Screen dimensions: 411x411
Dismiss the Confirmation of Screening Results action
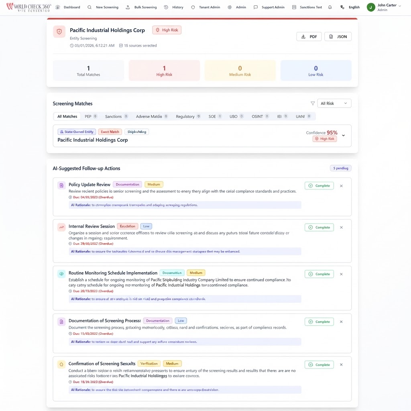(x=341, y=364)
